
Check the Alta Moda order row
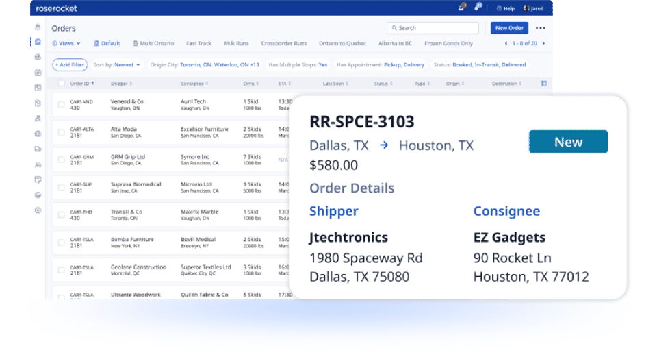(x=61, y=132)
